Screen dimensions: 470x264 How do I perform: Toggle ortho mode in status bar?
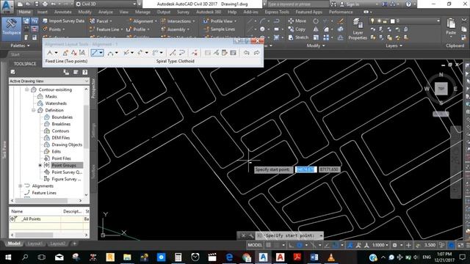[292, 245]
